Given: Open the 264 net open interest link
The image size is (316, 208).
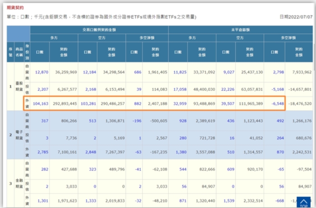Looking at the screenshot, I should click(280, 138).
